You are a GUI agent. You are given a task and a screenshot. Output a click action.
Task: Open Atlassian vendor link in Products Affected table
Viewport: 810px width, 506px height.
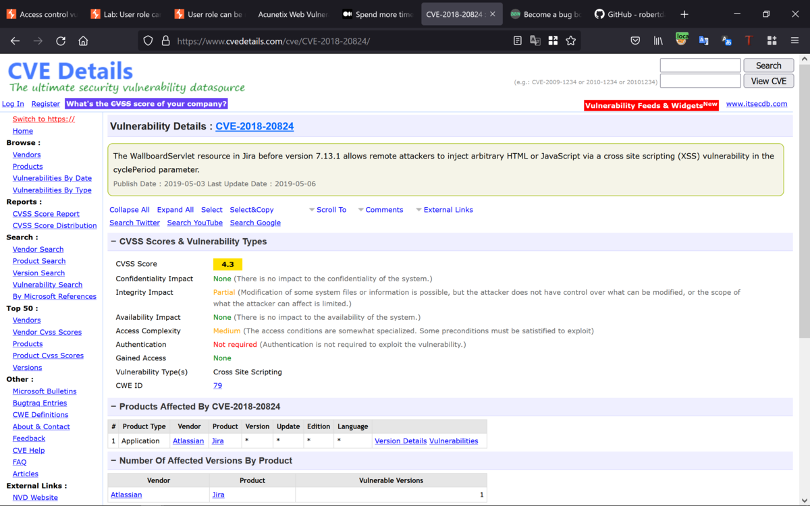[x=188, y=441]
